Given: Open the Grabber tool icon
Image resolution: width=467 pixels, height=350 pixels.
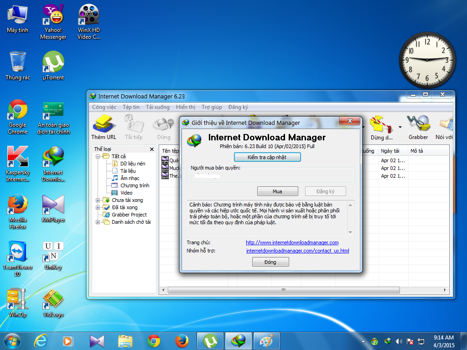Looking at the screenshot, I should point(418,128).
